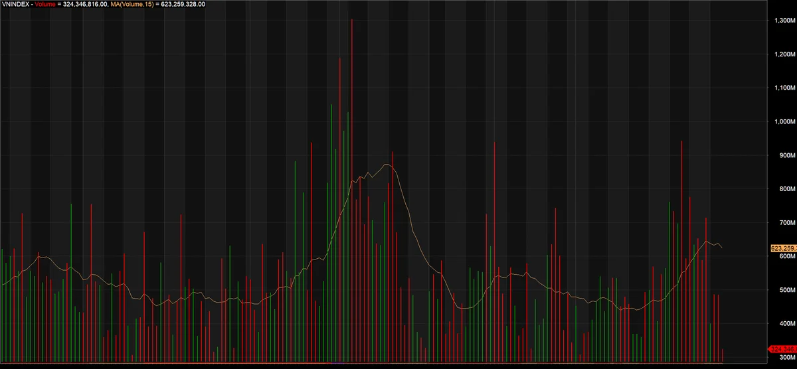Click the 1,000M axis label

(784, 122)
